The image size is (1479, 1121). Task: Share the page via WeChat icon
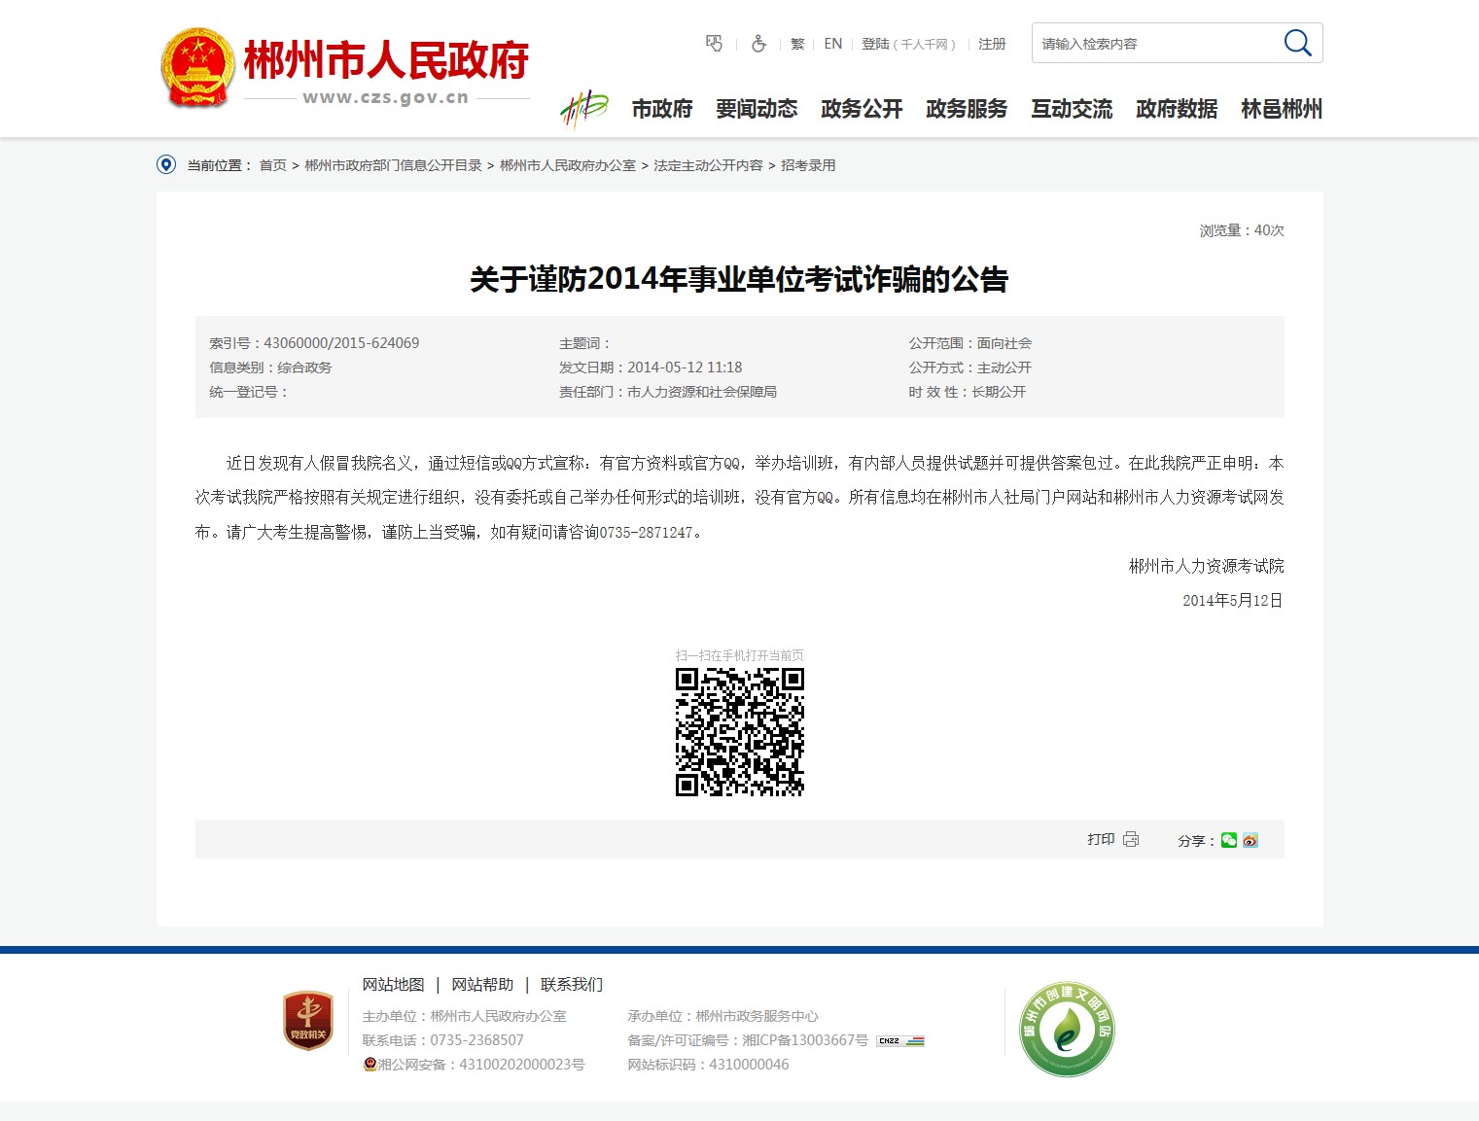pyautogui.click(x=1229, y=840)
